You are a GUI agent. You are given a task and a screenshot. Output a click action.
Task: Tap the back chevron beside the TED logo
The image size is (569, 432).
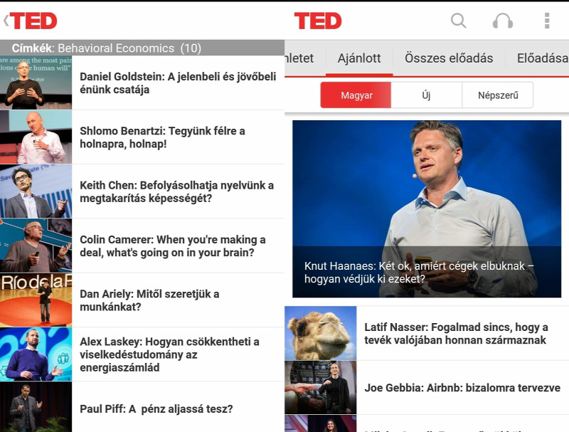coord(6,21)
